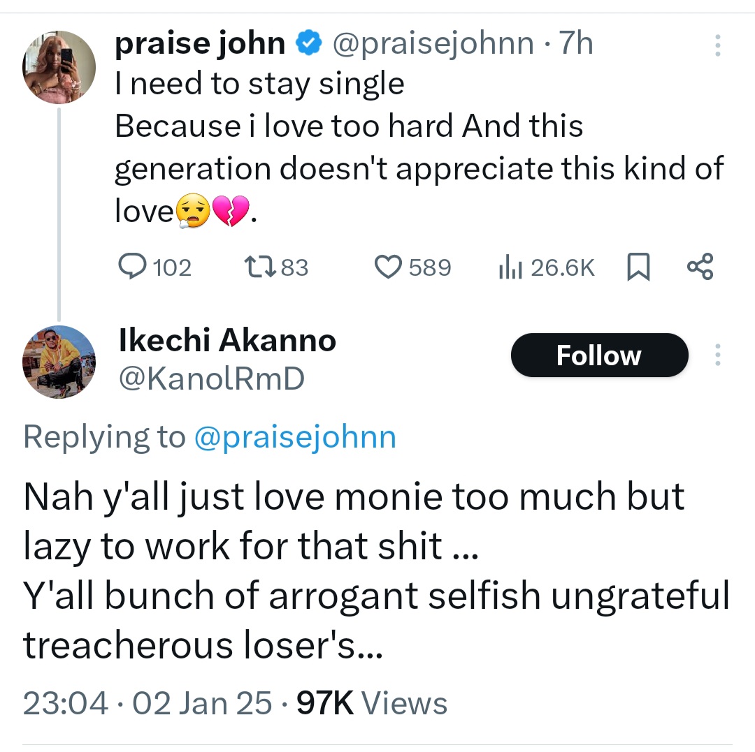This screenshot has width=755, height=752.
Task: Open the @KanolRmD handle
Action: click(213, 378)
